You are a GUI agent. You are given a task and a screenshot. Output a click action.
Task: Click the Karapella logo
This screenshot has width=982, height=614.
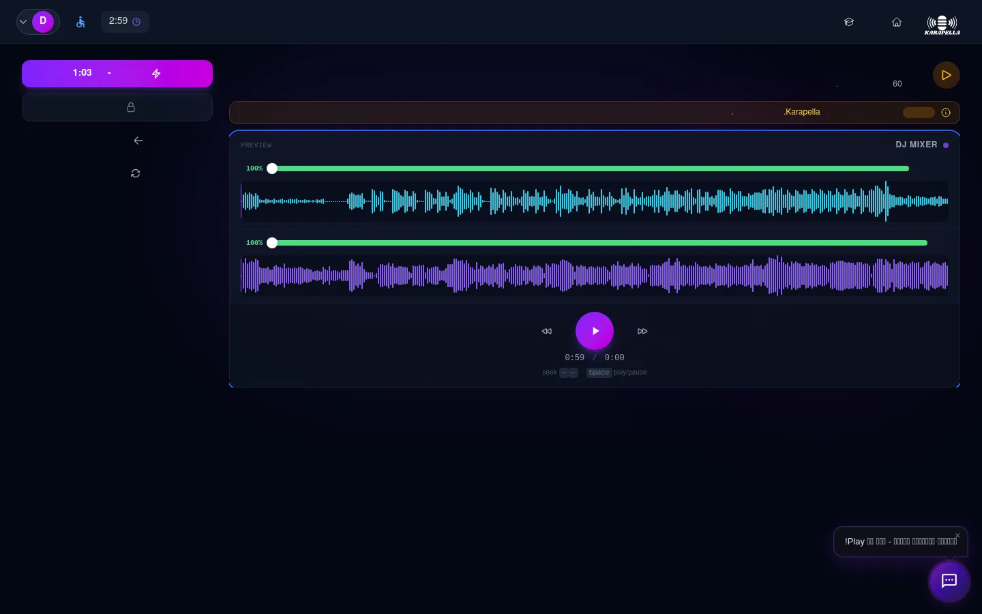(942, 25)
